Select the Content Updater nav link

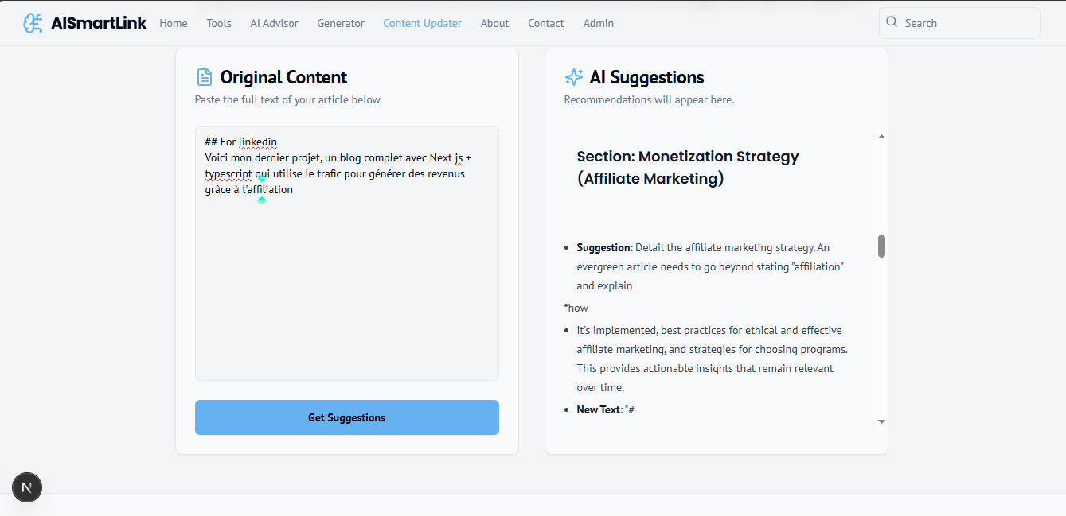(422, 23)
